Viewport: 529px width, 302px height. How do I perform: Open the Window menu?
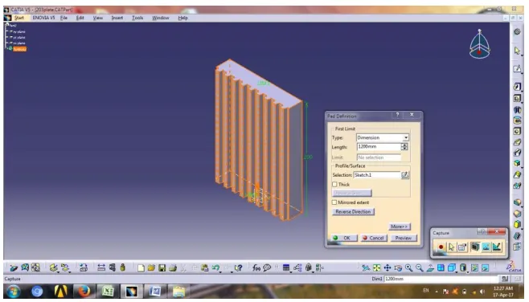coord(161,18)
